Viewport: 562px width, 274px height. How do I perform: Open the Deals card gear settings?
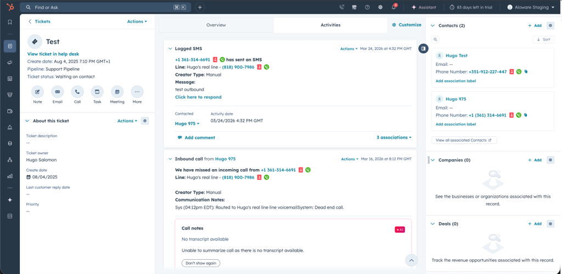coord(550,223)
